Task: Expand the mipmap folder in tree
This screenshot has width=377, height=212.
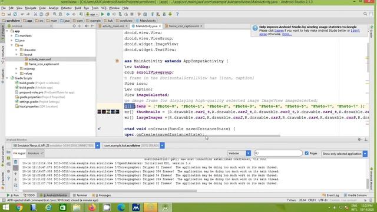Action: pos(16,69)
